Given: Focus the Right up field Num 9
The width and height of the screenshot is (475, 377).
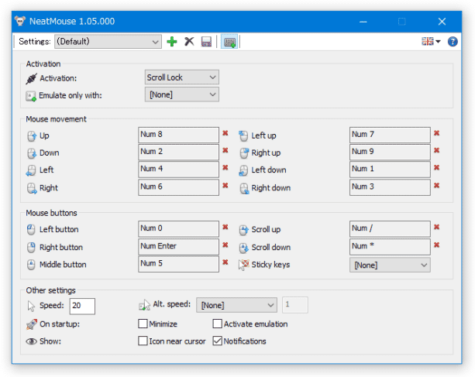Looking at the screenshot, I should [x=390, y=153].
